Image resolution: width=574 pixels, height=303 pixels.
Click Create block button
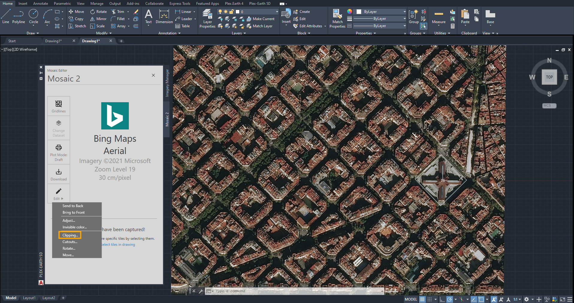302,12
